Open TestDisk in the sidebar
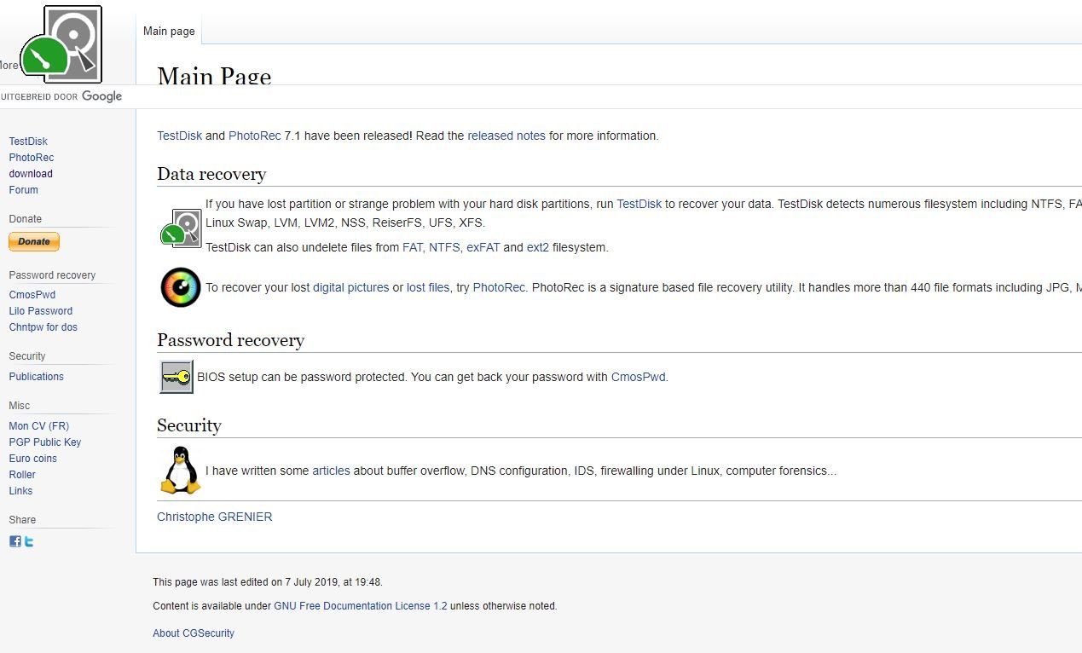The height and width of the screenshot is (653, 1082). click(x=28, y=142)
